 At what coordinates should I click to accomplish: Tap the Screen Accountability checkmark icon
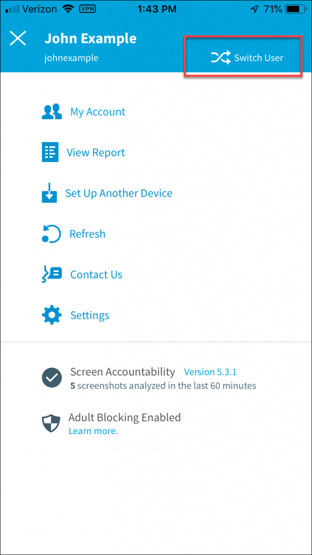click(x=51, y=378)
